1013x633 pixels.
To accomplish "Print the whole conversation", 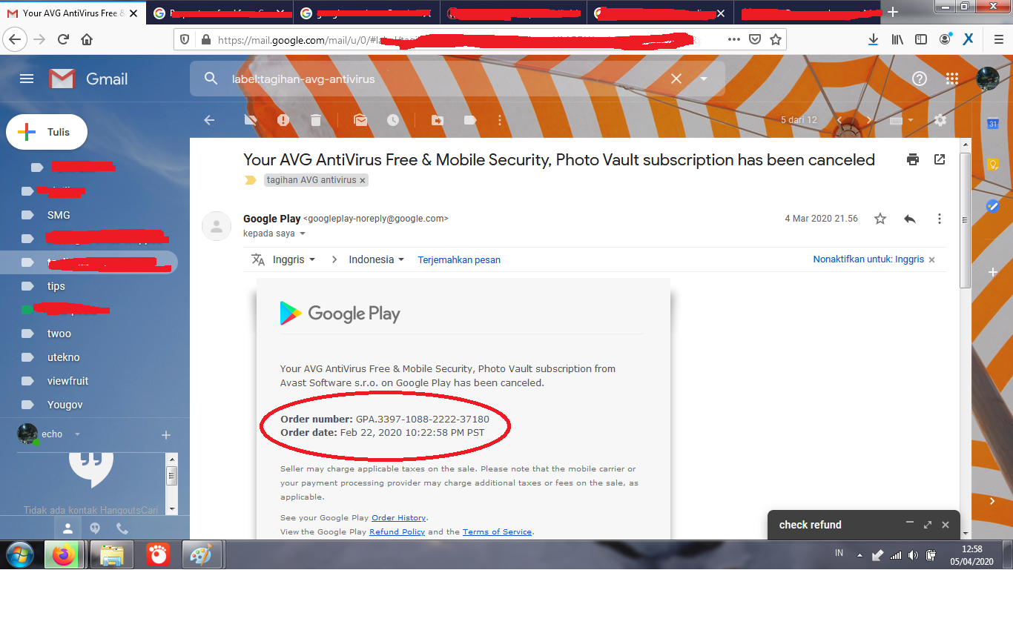I will (913, 159).
